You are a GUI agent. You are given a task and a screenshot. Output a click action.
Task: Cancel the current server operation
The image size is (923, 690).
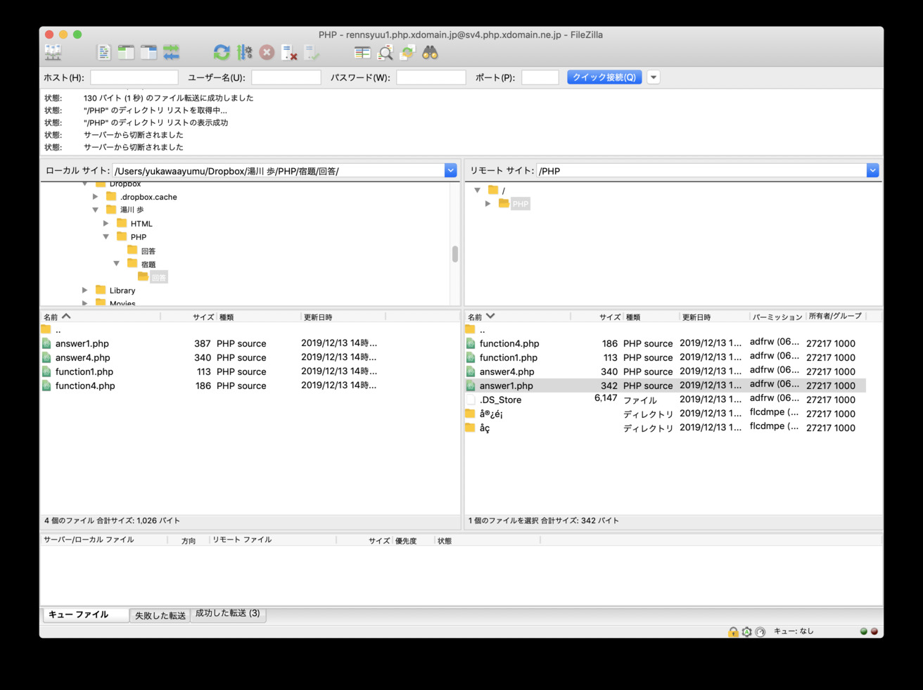[266, 51]
